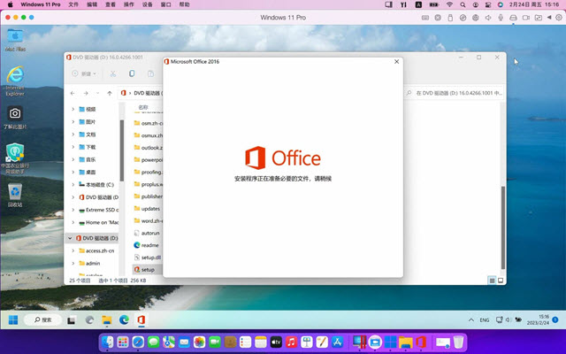Expand the 图片 folder in navigation tree

[x=73, y=122]
